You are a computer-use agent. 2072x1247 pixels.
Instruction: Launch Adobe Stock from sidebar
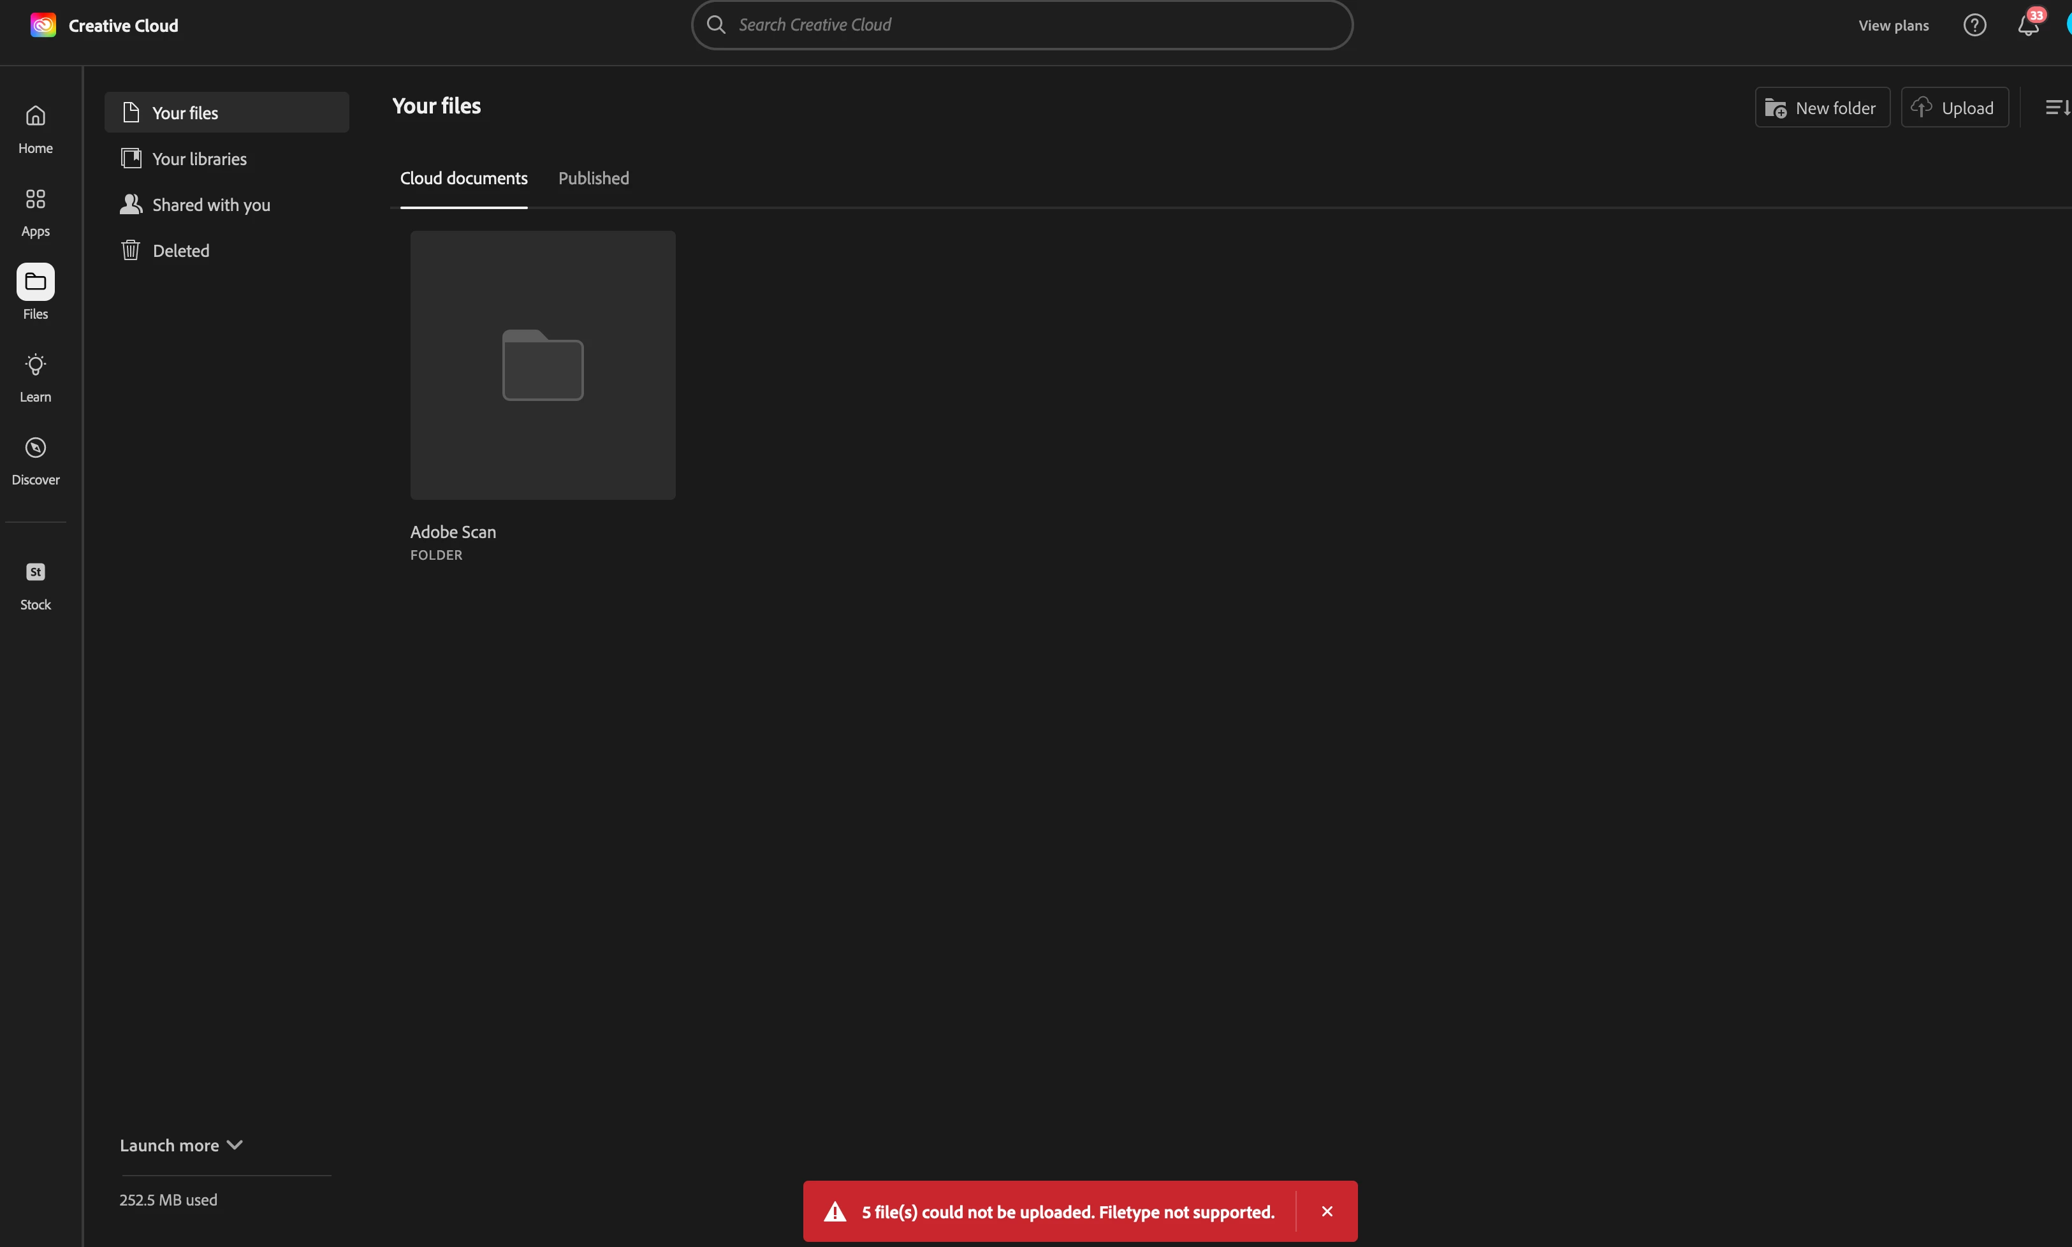click(35, 573)
